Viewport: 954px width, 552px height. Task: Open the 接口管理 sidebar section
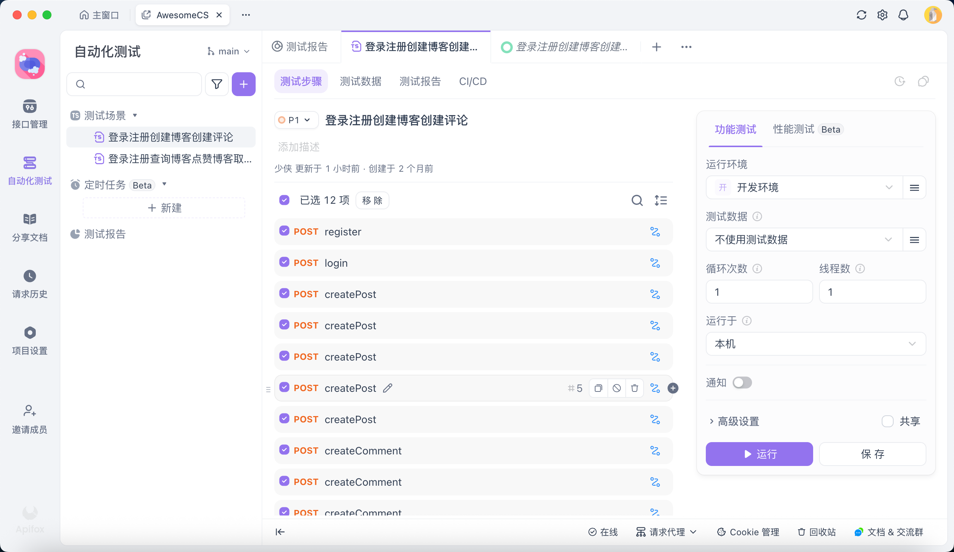[29, 114]
